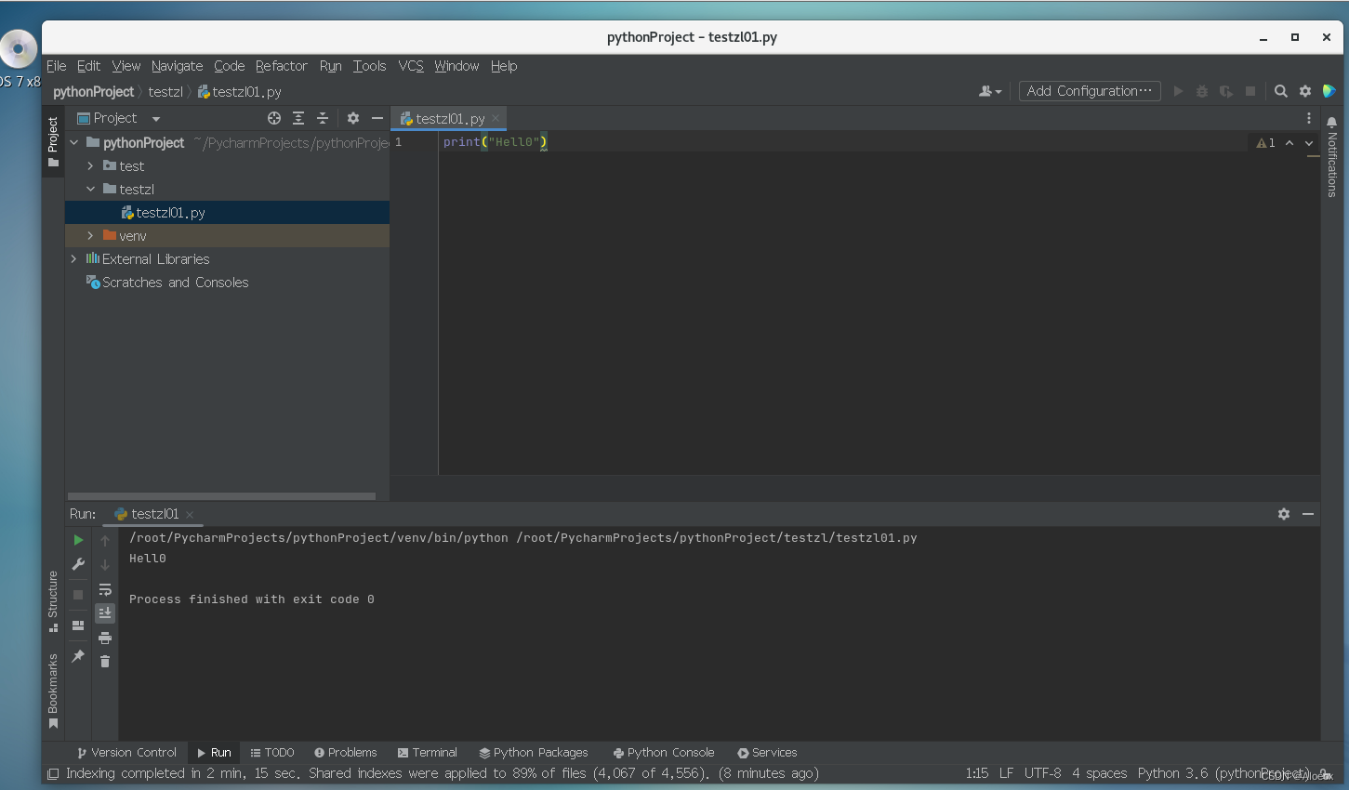Click the Restore Layout icon in Run panel
Image resolution: width=1349 pixels, height=790 pixels.
pyautogui.click(x=78, y=625)
